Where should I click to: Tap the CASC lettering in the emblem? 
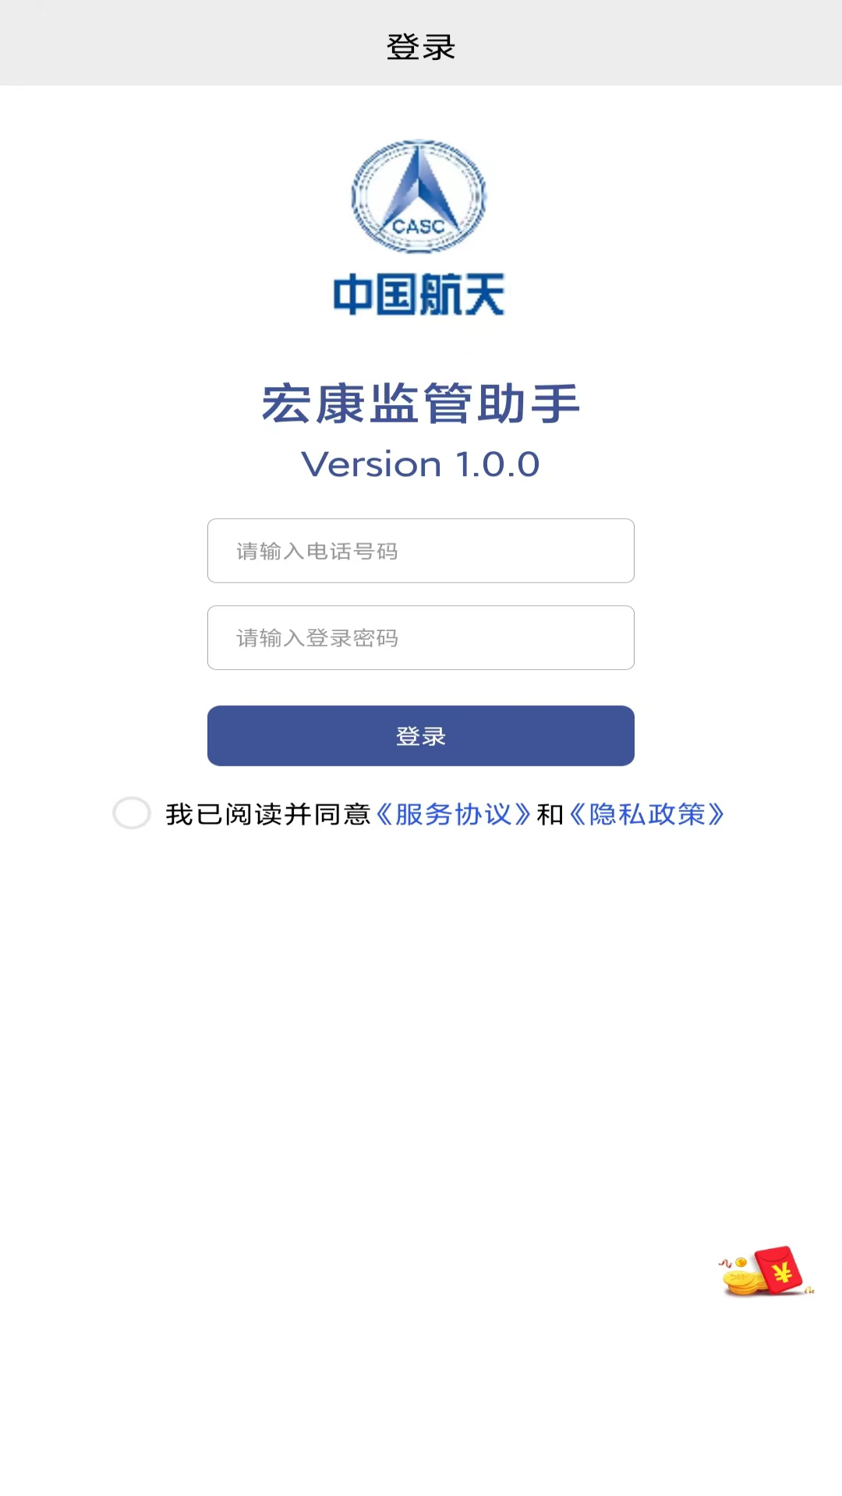click(419, 226)
